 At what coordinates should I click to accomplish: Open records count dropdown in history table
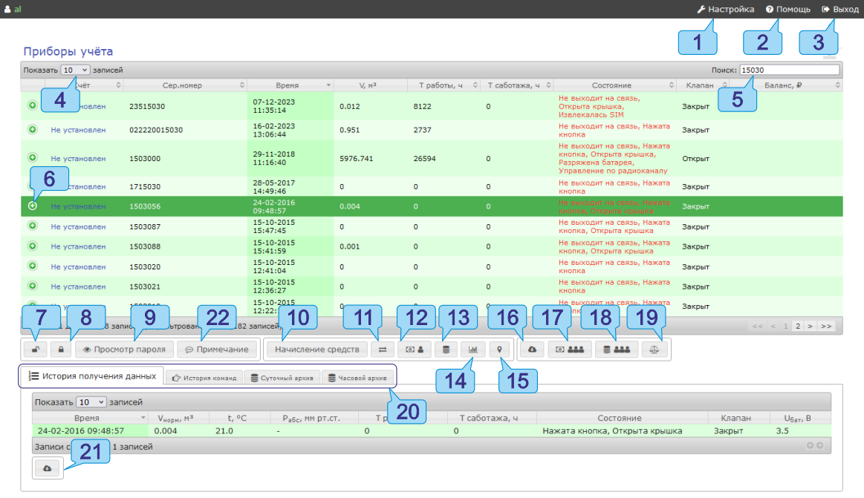[91, 402]
